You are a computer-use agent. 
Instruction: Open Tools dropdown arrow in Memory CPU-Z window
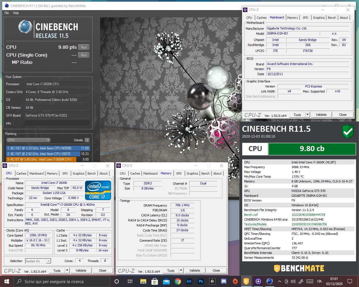pos(181,270)
